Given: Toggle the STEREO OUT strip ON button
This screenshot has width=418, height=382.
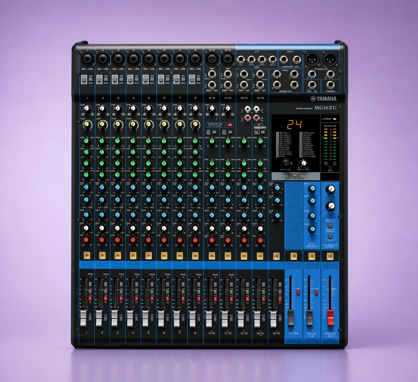Looking at the screenshot, I should [x=330, y=256].
